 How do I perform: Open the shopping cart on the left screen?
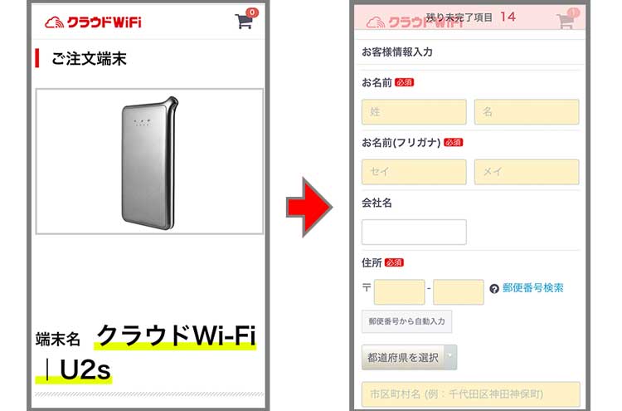coord(244,21)
